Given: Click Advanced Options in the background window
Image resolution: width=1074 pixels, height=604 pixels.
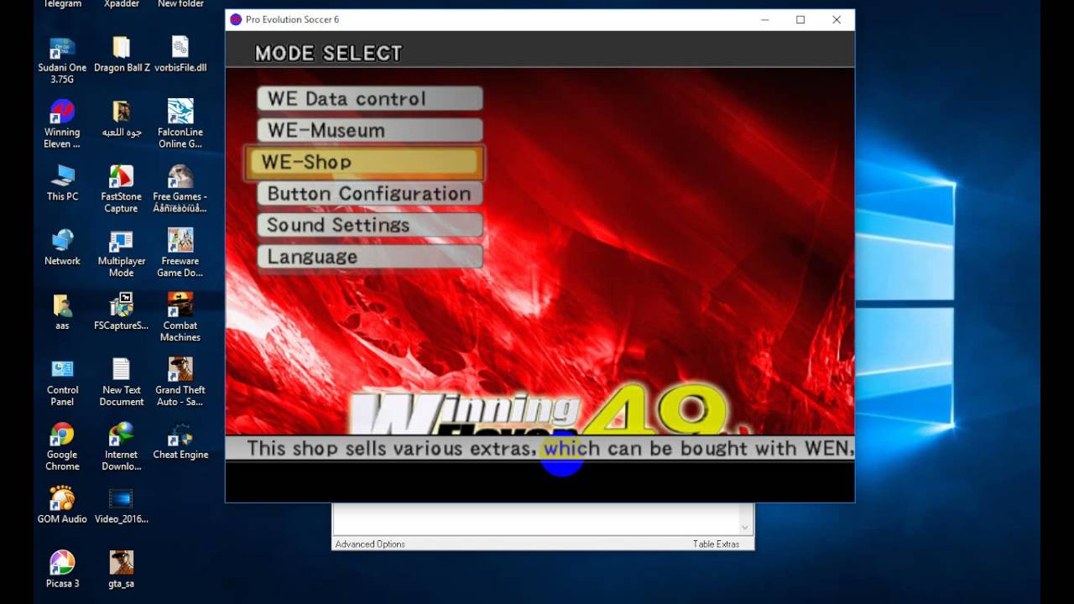Looking at the screenshot, I should 370,544.
